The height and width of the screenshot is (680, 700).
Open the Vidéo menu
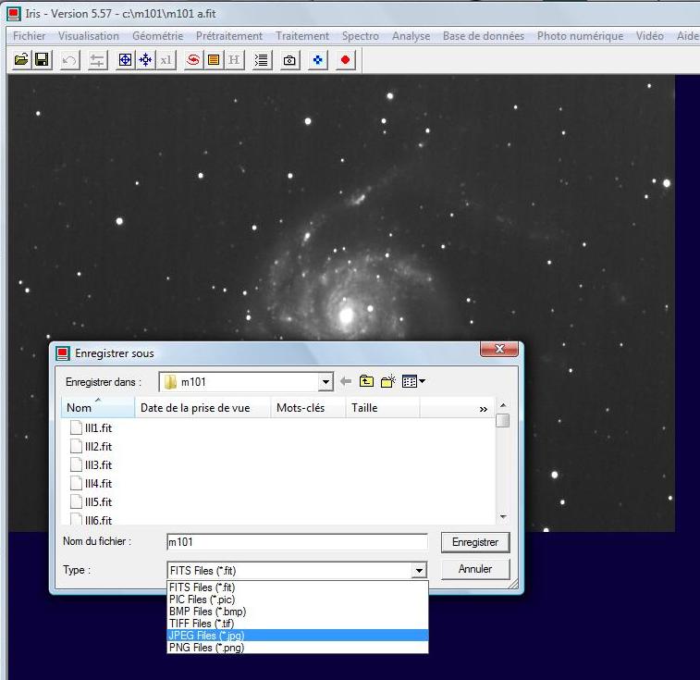pyautogui.click(x=649, y=36)
